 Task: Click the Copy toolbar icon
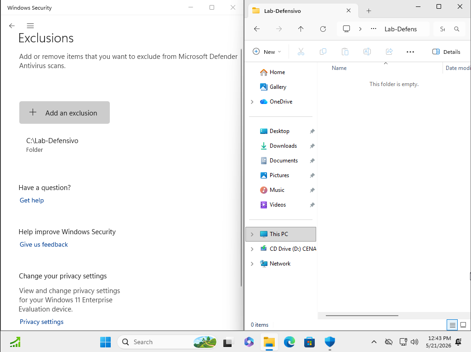pos(323,52)
